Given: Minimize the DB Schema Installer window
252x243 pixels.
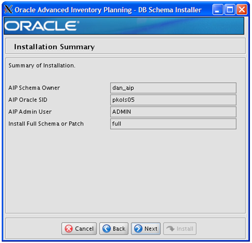Looking at the screenshot, I should 218,10.
